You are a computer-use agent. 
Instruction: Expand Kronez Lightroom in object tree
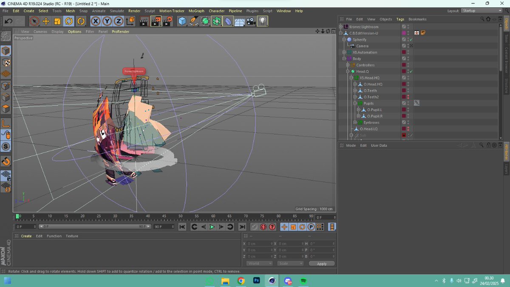(x=340, y=27)
